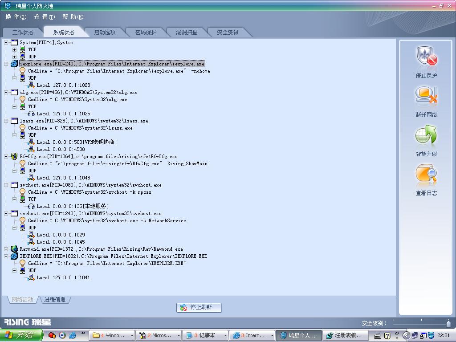
Task: Click the Smart Upgrade (智能升级) globe icon
Action: coord(426,135)
